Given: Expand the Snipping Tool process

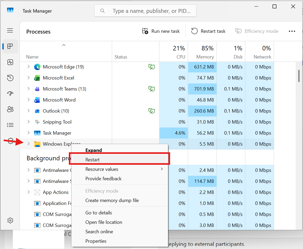Looking at the screenshot, I should 28,122.
